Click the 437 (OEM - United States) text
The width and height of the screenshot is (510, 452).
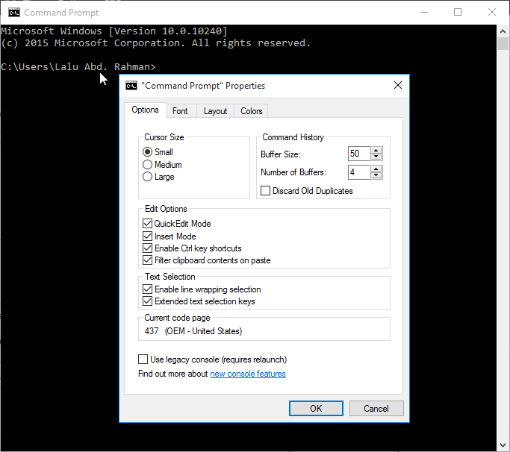(x=193, y=330)
